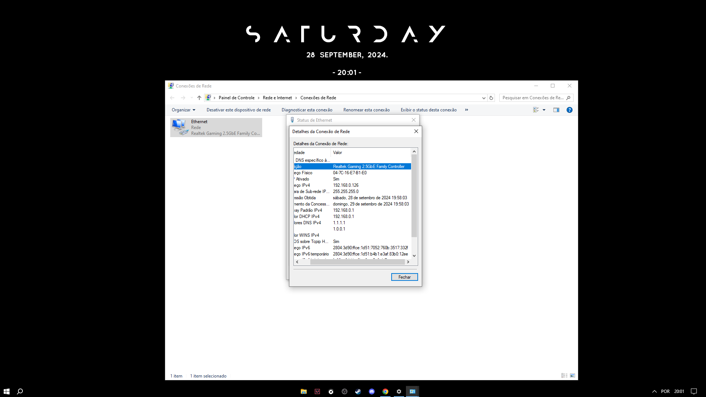The height and width of the screenshot is (397, 706).
Task: Close Detalhes da Conexão de Rede dialog
Action: click(x=416, y=131)
